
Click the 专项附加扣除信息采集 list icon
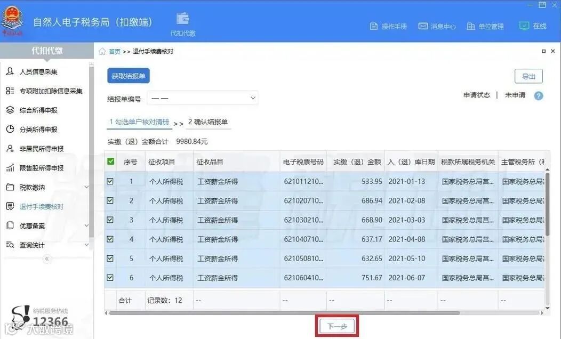pos(10,91)
